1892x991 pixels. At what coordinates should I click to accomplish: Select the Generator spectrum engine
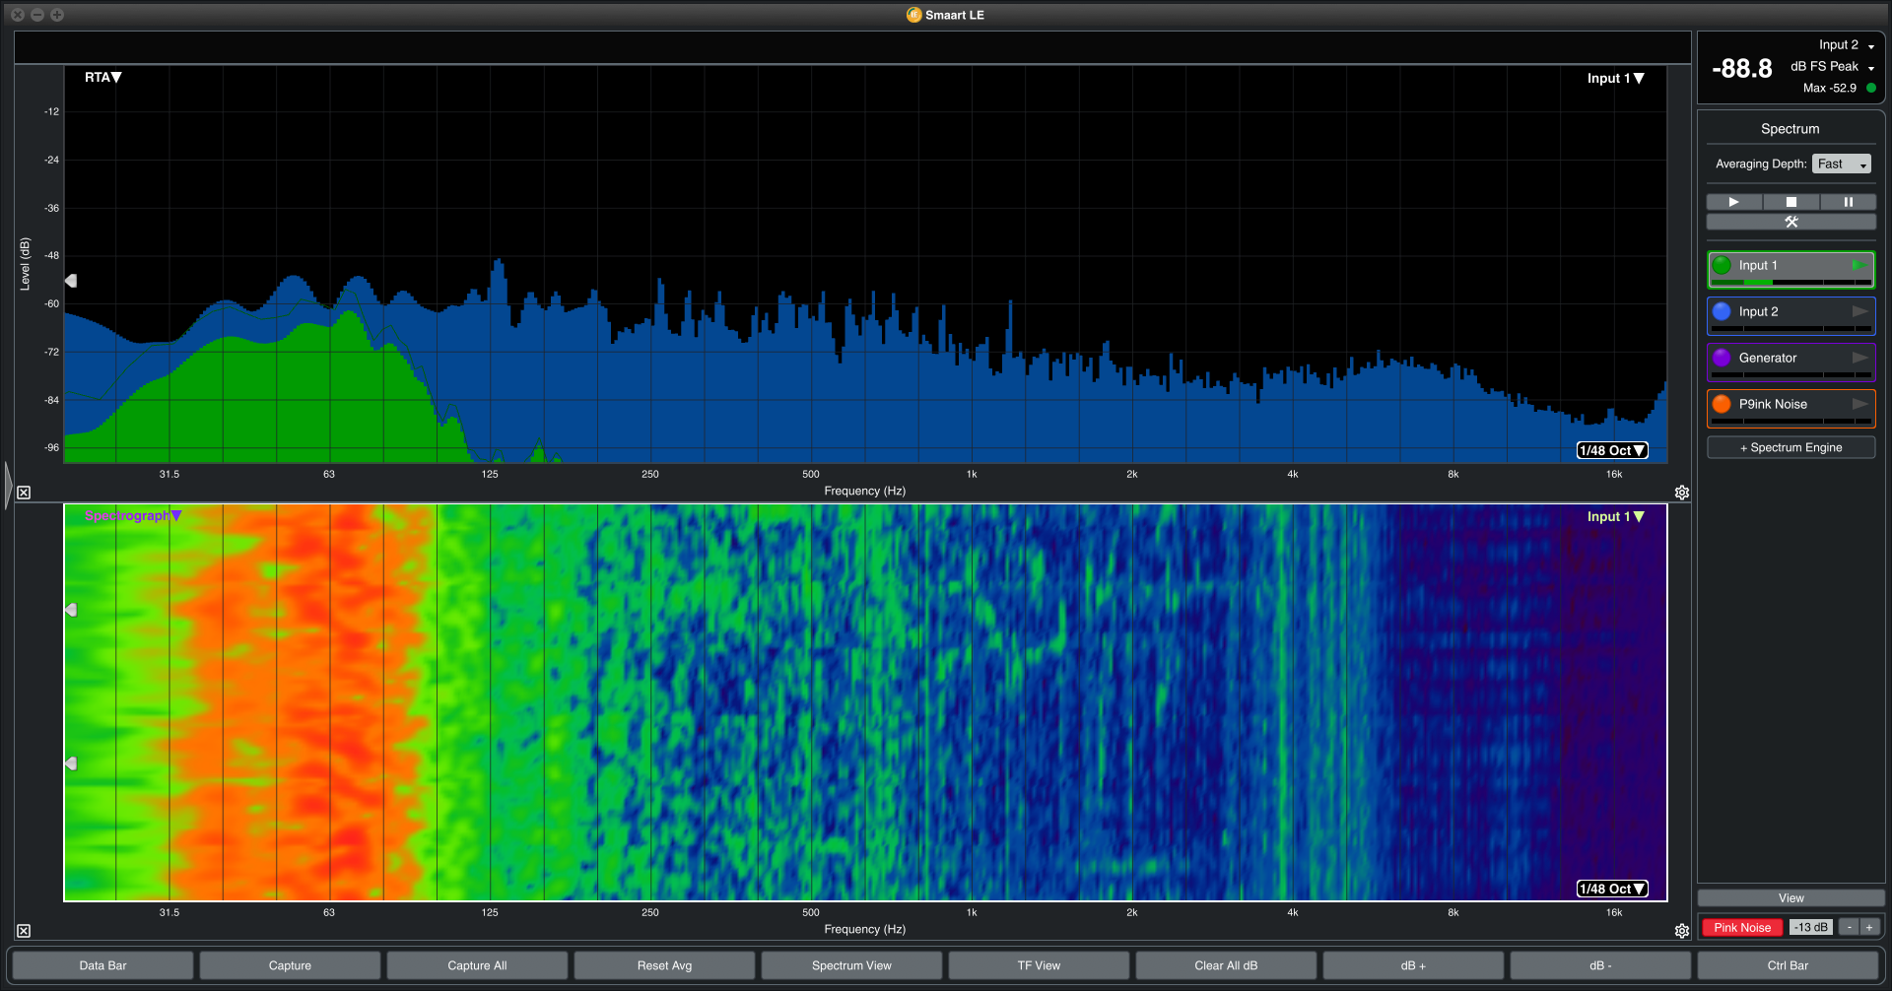1791,362
